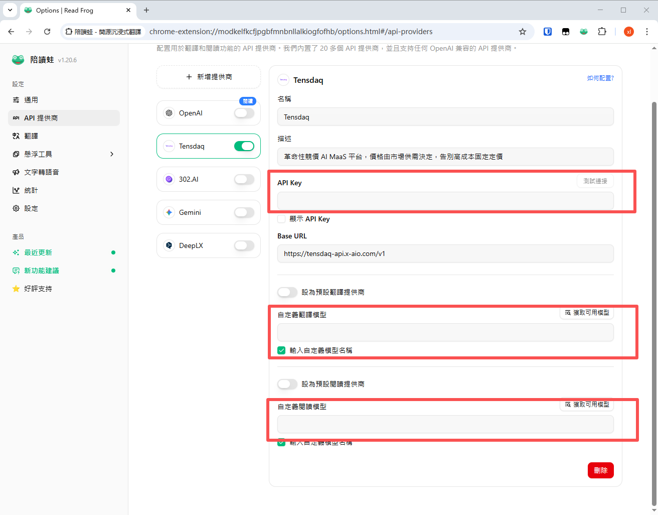Expand the 懸浮工具 submenu chevron

click(112, 154)
